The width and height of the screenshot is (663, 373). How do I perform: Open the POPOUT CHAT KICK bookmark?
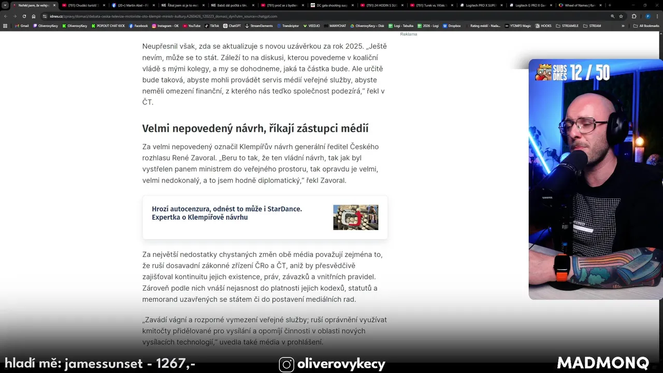click(108, 26)
